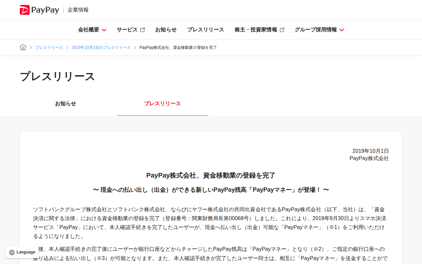
Task: Click the 企業情報 header text
Action: pyautogui.click(x=78, y=10)
